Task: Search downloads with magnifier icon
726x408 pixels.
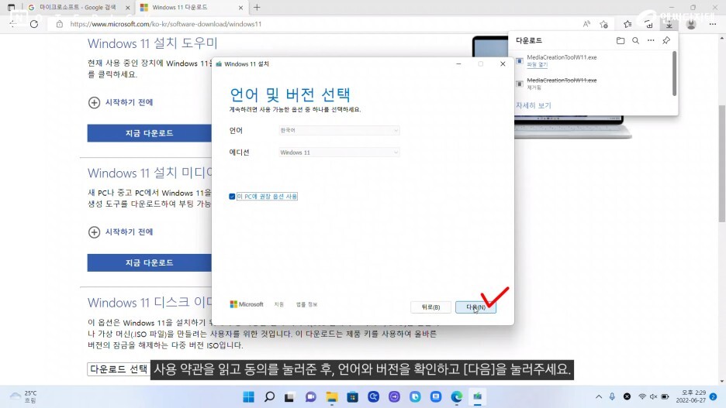Action: pyautogui.click(x=636, y=41)
